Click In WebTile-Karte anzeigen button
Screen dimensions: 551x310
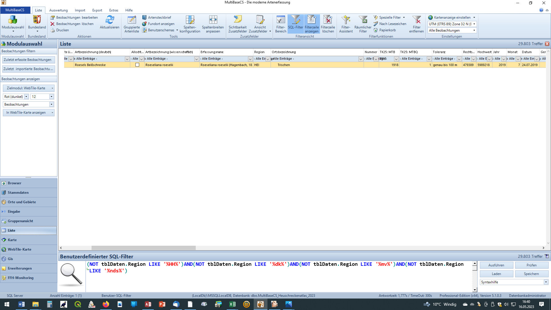click(28, 113)
